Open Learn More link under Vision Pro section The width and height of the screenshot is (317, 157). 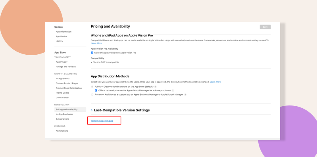(96, 43)
